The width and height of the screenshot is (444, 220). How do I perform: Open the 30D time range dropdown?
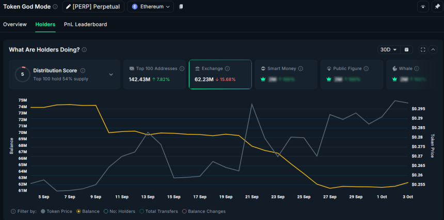(x=388, y=49)
